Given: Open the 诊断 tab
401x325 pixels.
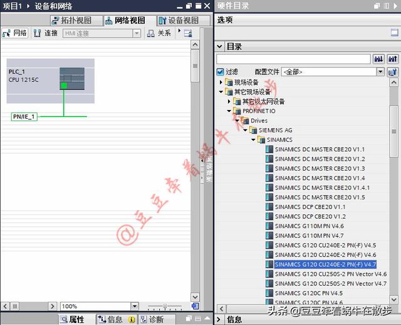Looking at the screenshot, I should pos(157,319).
